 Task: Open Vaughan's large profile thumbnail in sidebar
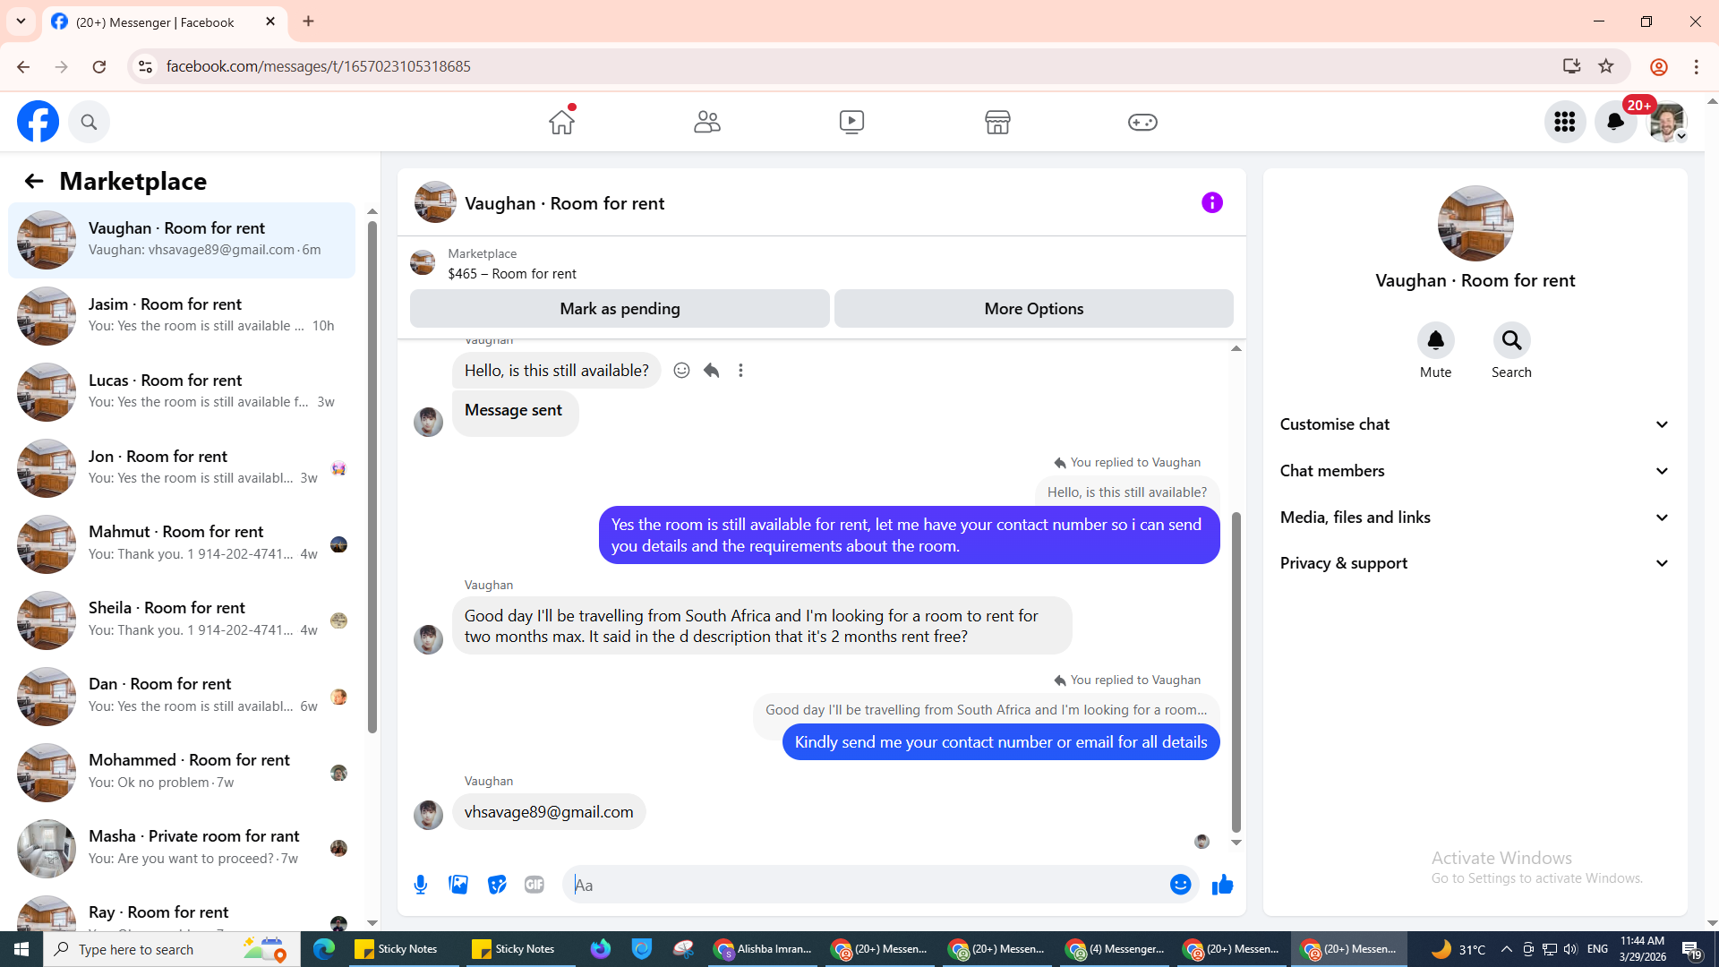pos(1475,224)
